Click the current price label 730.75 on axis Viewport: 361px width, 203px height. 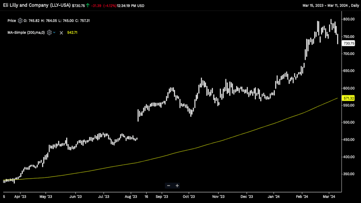(x=349, y=43)
